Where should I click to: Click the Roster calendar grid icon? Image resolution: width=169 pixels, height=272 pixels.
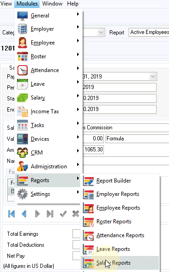click(x=23, y=56)
